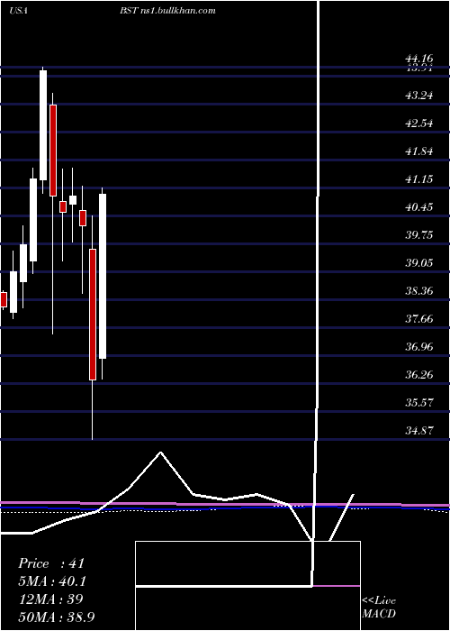The width and height of the screenshot is (450, 631).
Task: Click the red candlestick dropping from 43.24
Action: [x=53, y=151]
